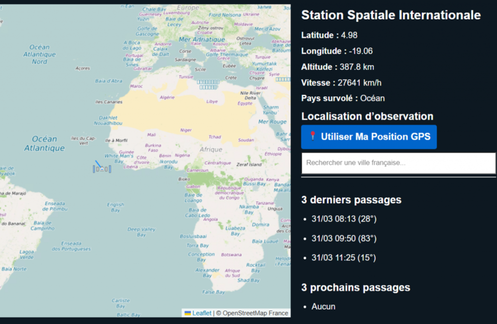Click the Égypte label on the map
This screenshot has width=497, height=324.
pyautogui.click(x=245, y=103)
